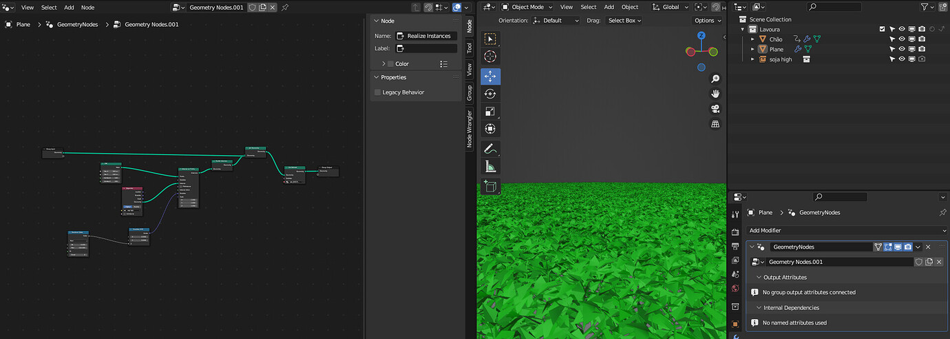950x339 pixels.
Task: Enable Legacy Behavior checkbox
Action: 377,92
